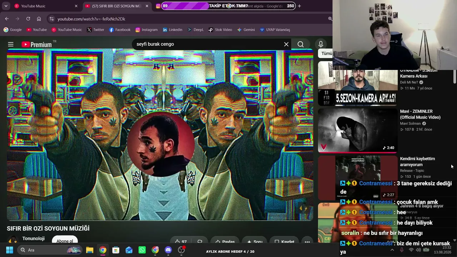457x257 pixels.
Task: Subscribe with the 'Abone ol' button
Action: (x=65, y=241)
